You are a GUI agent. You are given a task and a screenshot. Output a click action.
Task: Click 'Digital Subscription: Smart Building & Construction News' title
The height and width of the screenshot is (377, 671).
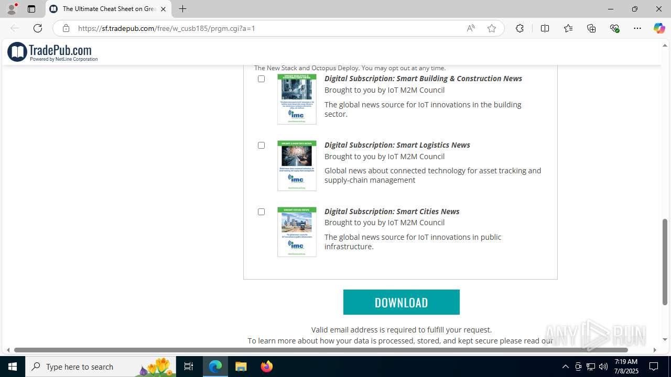[423, 79]
